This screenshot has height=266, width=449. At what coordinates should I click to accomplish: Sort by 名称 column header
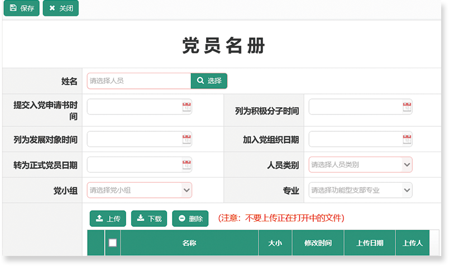pos(189,243)
